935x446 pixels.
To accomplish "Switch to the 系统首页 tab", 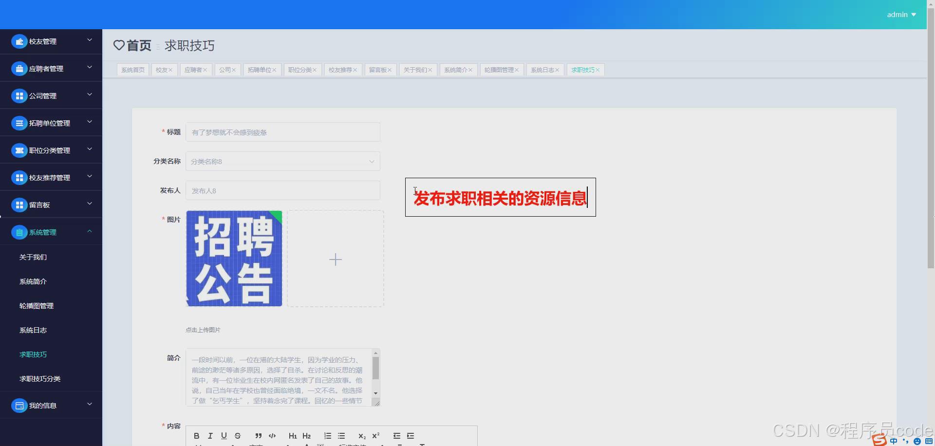I will 132,70.
